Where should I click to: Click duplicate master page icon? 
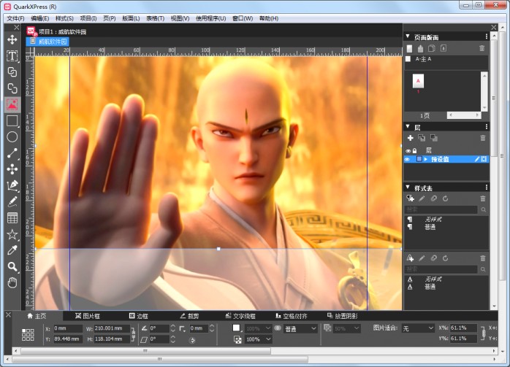pyautogui.click(x=432, y=48)
